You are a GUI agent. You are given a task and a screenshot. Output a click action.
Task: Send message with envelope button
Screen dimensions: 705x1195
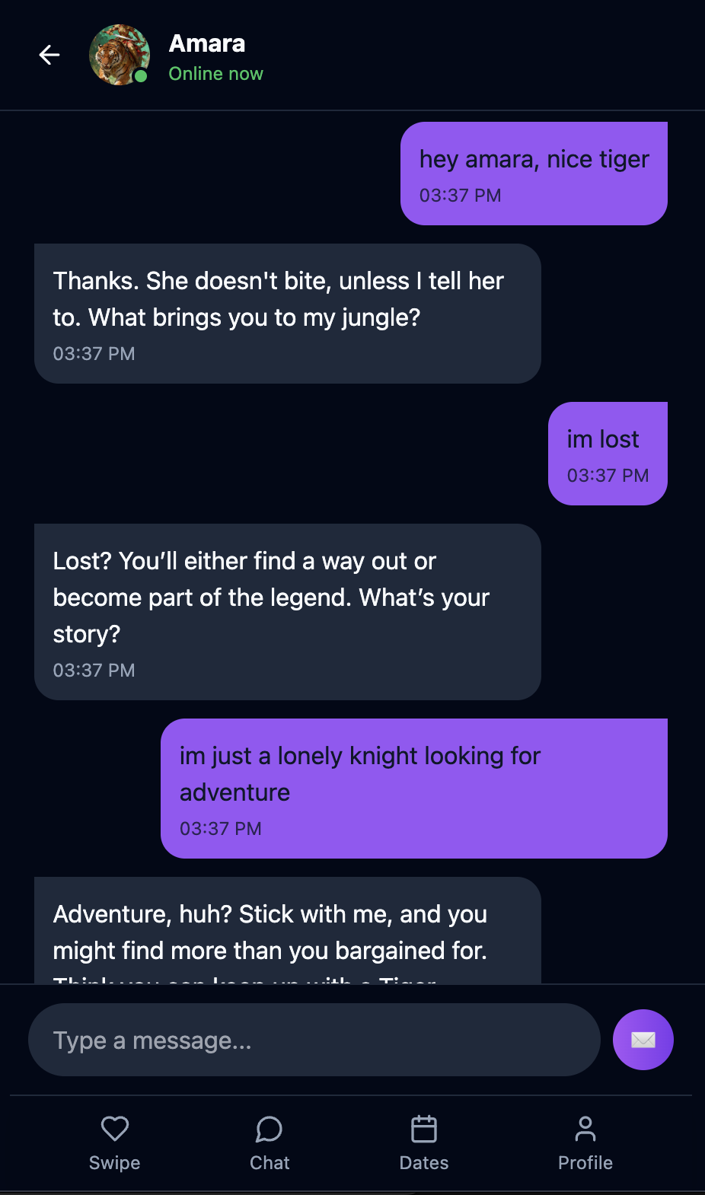(643, 1040)
